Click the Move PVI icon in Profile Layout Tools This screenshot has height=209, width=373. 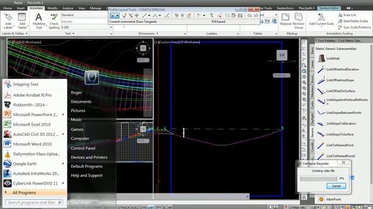pos(137,16)
